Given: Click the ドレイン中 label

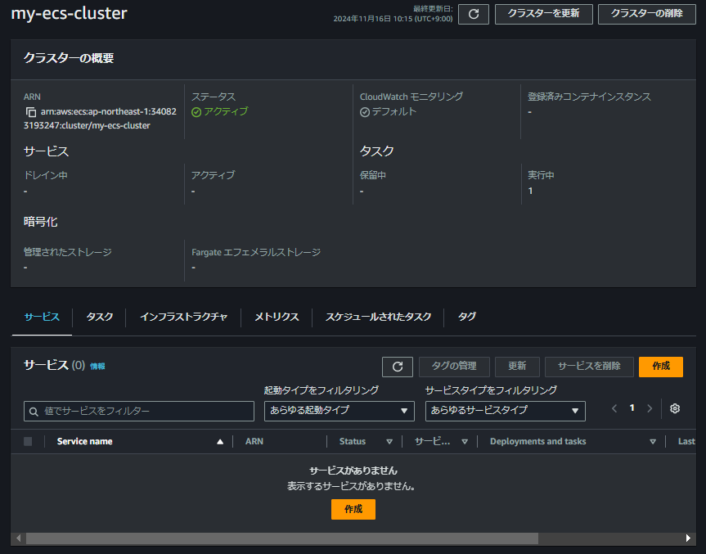Looking at the screenshot, I should pyautogui.click(x=46, y=175).
